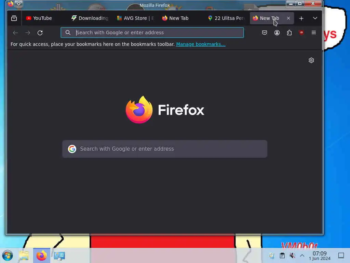The width and height of the screenshot is (350, 263).
Task: Select Firefox in the taskbar
Action: coord(42,255)
